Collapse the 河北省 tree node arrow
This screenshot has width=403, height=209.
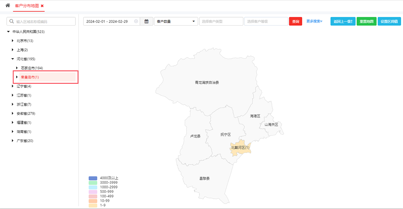coord(12,59)
